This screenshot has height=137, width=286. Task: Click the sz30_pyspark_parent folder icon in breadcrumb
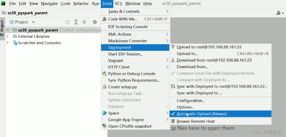[4, 13]
